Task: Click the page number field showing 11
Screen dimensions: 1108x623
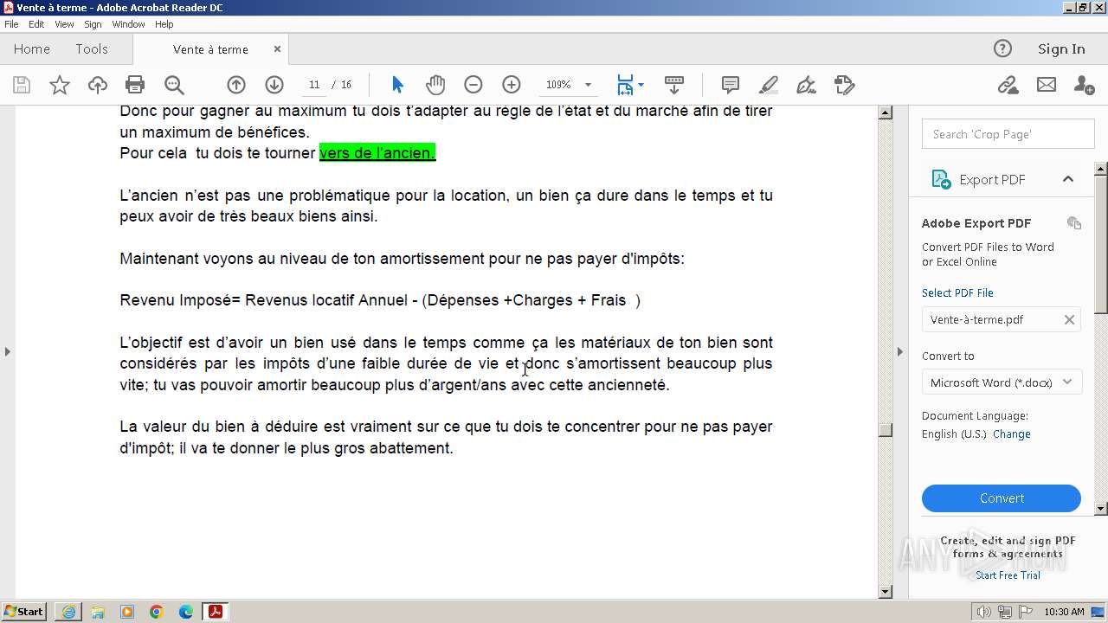Action: coord(314,85)
